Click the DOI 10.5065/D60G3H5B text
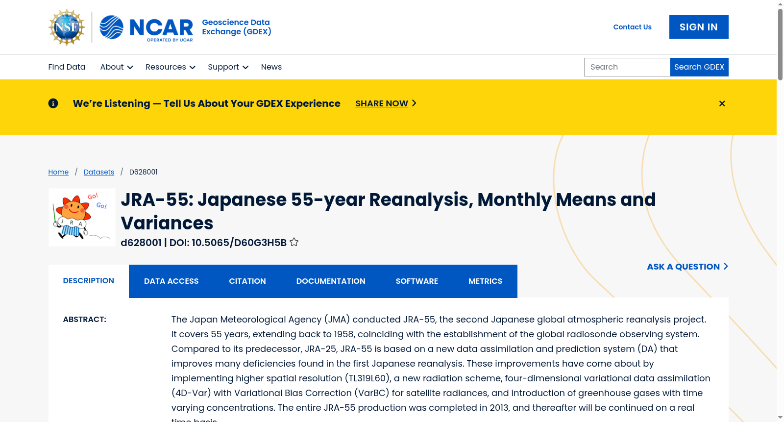Screen dimensions: 784x422 click(x=228, y=243)
